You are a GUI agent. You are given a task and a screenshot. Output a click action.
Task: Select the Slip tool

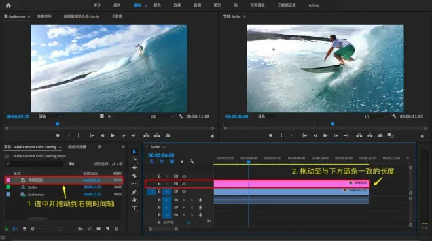coord(134,184)
